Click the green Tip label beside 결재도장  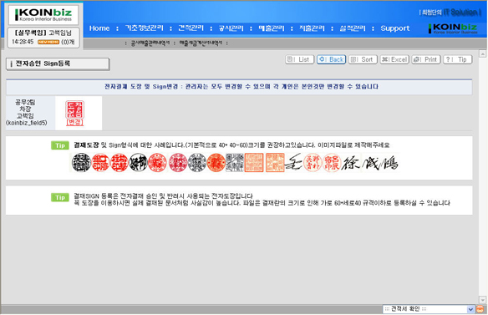(x=60, y=145)
